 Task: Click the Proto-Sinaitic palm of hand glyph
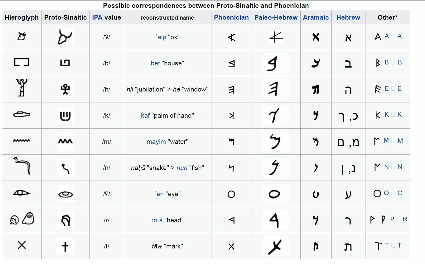(x=65, y=115)
